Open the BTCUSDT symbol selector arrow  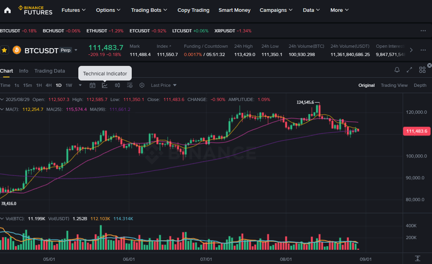(76, 50)
